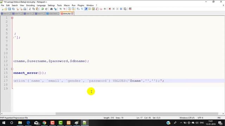Toggle Show All Characters pilcrow icon
The width and height of the screenshot is (225, 126).
click(82, 9)
